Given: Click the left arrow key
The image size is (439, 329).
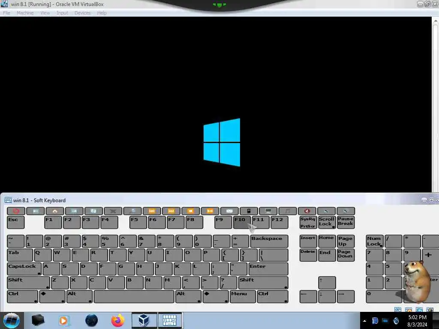Looking at the screenshot, I should 308,296.
